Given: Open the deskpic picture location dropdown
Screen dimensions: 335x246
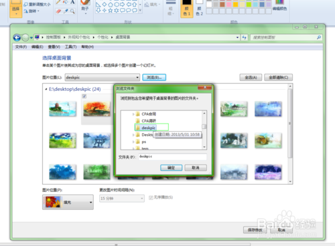Looking at the screenshot, I should pyautogui.click(x=103, y=78).
